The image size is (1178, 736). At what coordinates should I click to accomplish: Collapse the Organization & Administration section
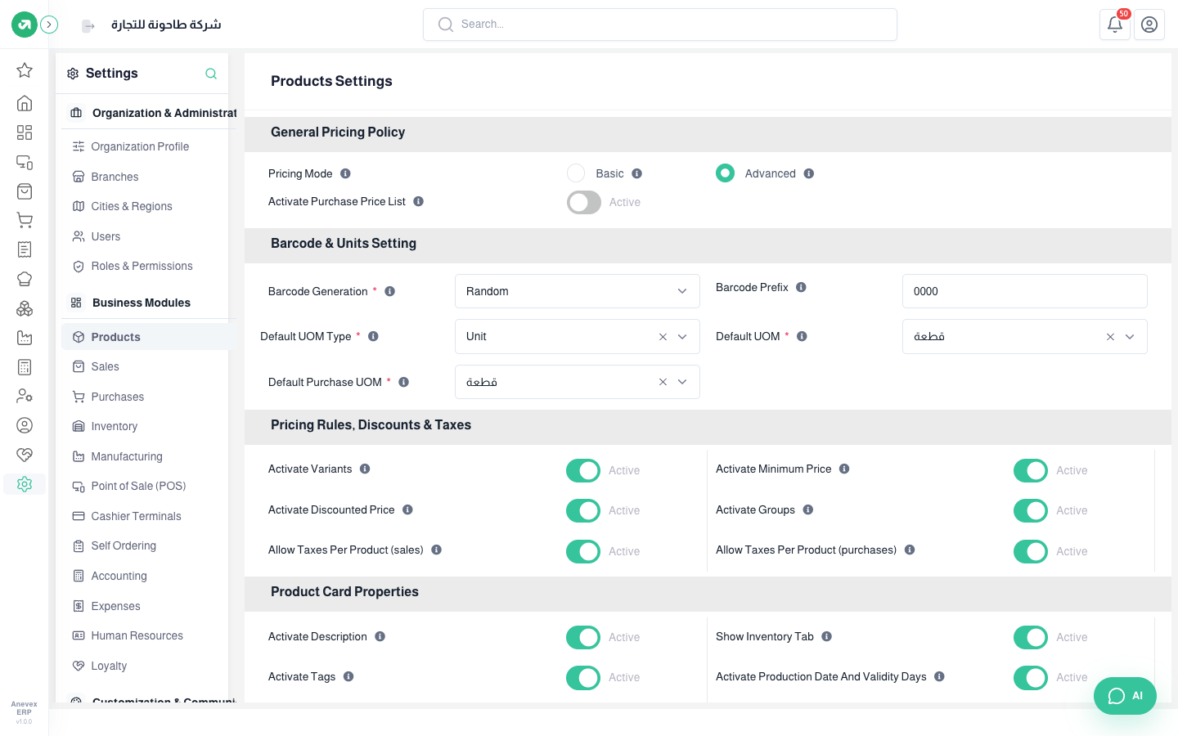[x=151, y=113]
